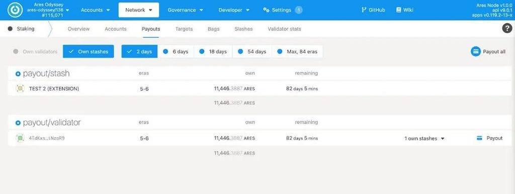This screenshot has width=515, height=194.
Task: Select the 2 days range
Action: [140, 52]
